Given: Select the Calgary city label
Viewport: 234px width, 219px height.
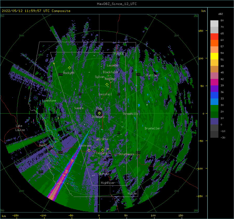Looking at the screenshot, I should [101, 153].
